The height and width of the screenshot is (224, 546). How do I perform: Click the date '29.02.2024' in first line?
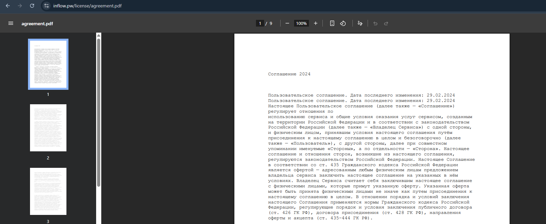click(x=441, y=95)
